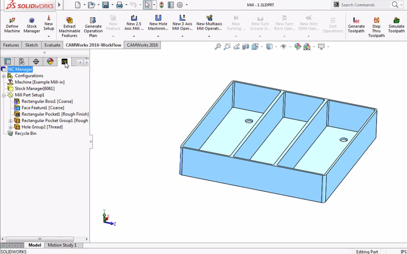Open the New Setup dropdown arrow
407x254 pixels.
[x=49, y=36]
